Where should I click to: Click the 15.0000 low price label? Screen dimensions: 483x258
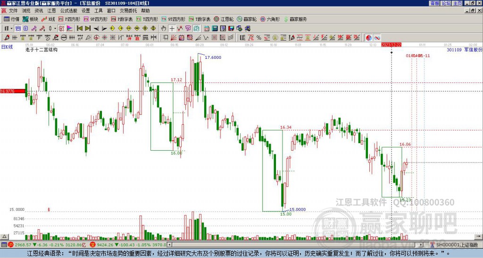point(298,210)
